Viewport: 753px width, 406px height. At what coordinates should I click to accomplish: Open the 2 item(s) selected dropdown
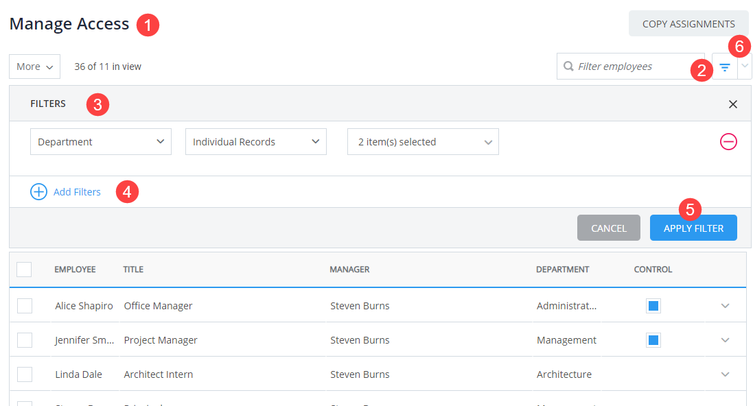pos(422,141)
